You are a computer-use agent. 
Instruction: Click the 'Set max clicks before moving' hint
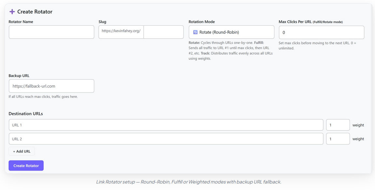[317, 45]
